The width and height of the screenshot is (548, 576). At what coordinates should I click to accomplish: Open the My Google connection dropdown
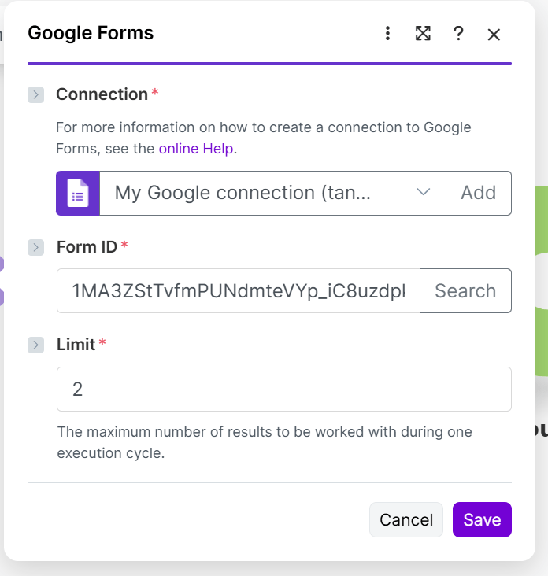[272, 194]
